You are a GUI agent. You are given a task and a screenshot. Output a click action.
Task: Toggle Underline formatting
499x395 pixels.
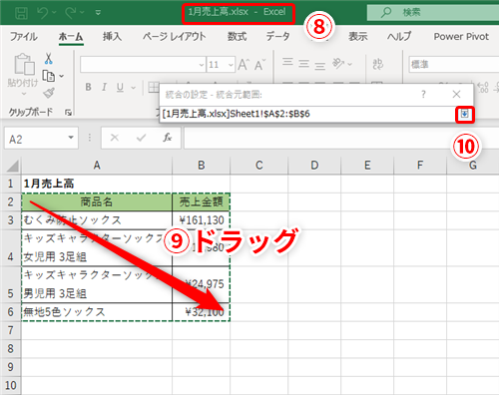coord(120,87)
